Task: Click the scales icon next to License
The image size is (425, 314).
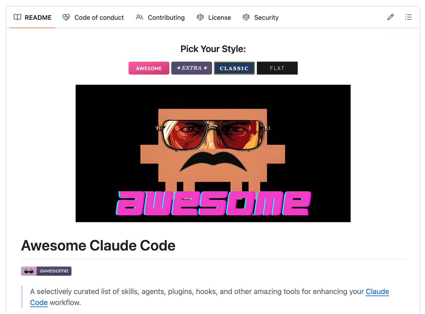Action: pos(200,17)
